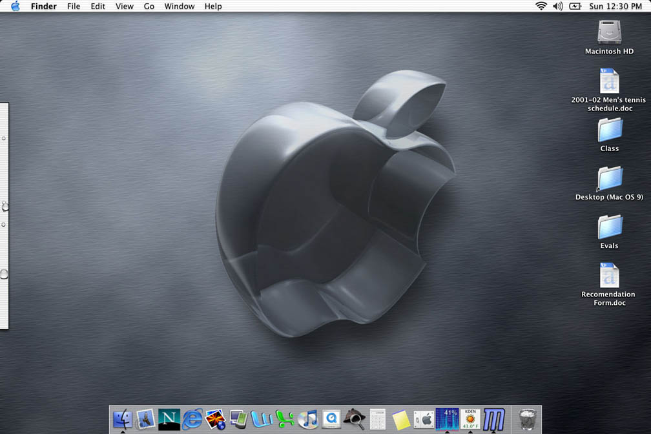Open the View menu
651x434 pixels.
click(x=125, y=6)
